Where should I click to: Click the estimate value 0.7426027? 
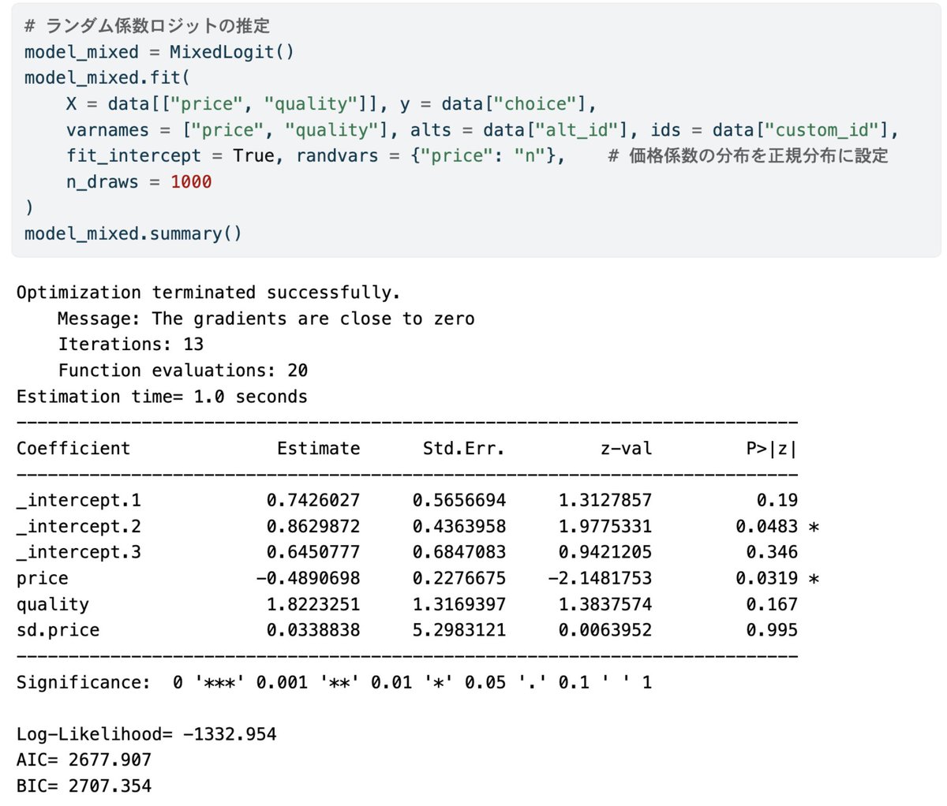pyautogui.click(x=313, y=501)
